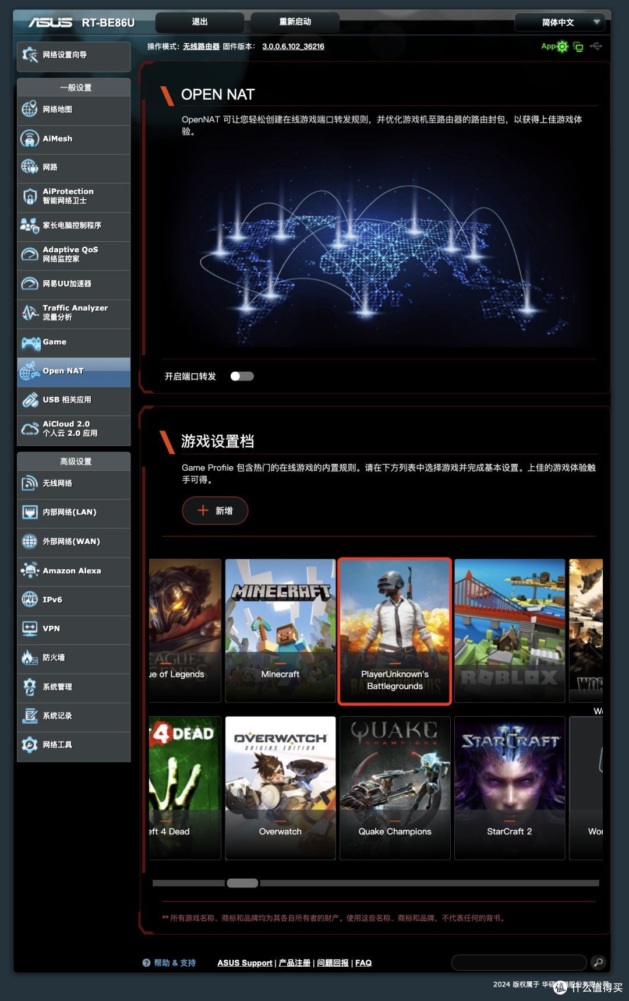
Task: Select the Overwatch game thumbnail
Action: [280, 788]
